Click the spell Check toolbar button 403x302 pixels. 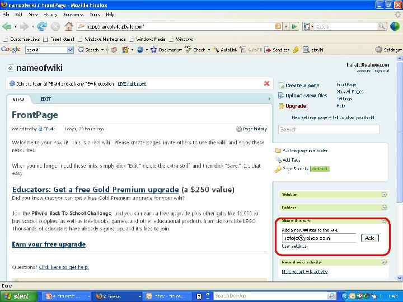click(x=195, y=50)
